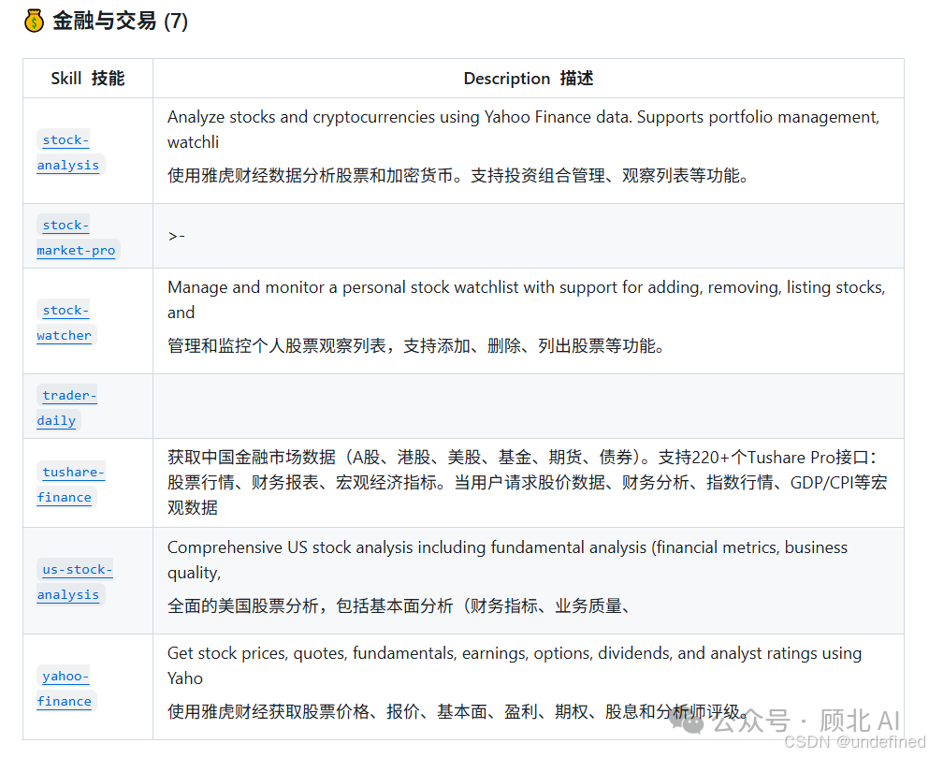Click Chinese text '使用雅虎财经数据分析股票和加密货币'
The height and width of the screenshot is (758, 929).
click(x=310, y=175)
